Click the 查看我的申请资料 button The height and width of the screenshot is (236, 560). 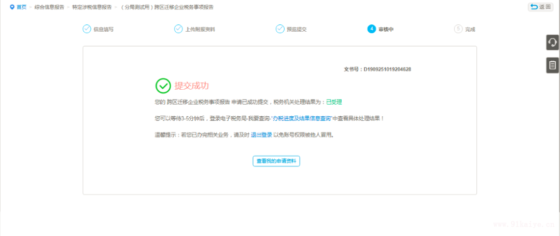[276, 161]
